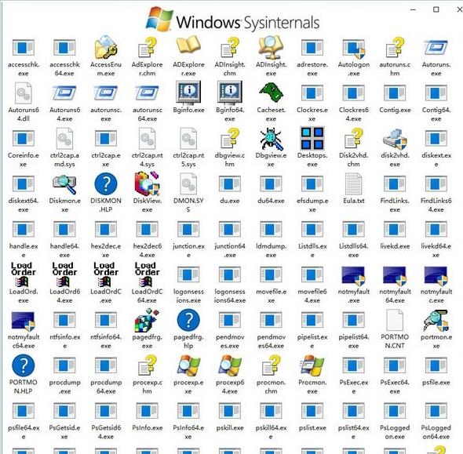Maximize the Sysinternals folder window
This screenshot has height=454, width=463.
(436, 9)
